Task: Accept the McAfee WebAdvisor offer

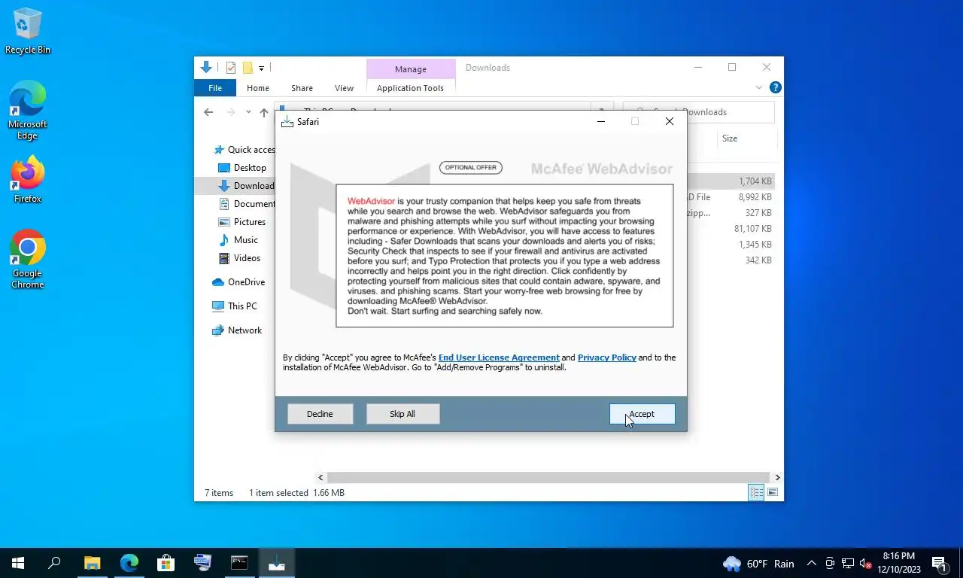Action: [642, 414]
